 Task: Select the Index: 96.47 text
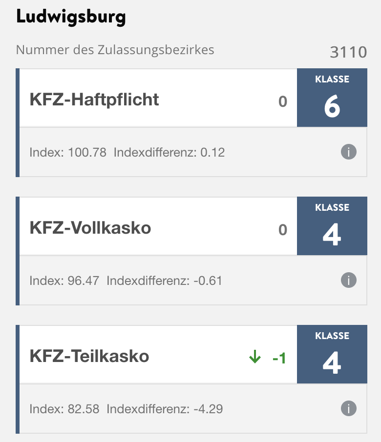64,281
